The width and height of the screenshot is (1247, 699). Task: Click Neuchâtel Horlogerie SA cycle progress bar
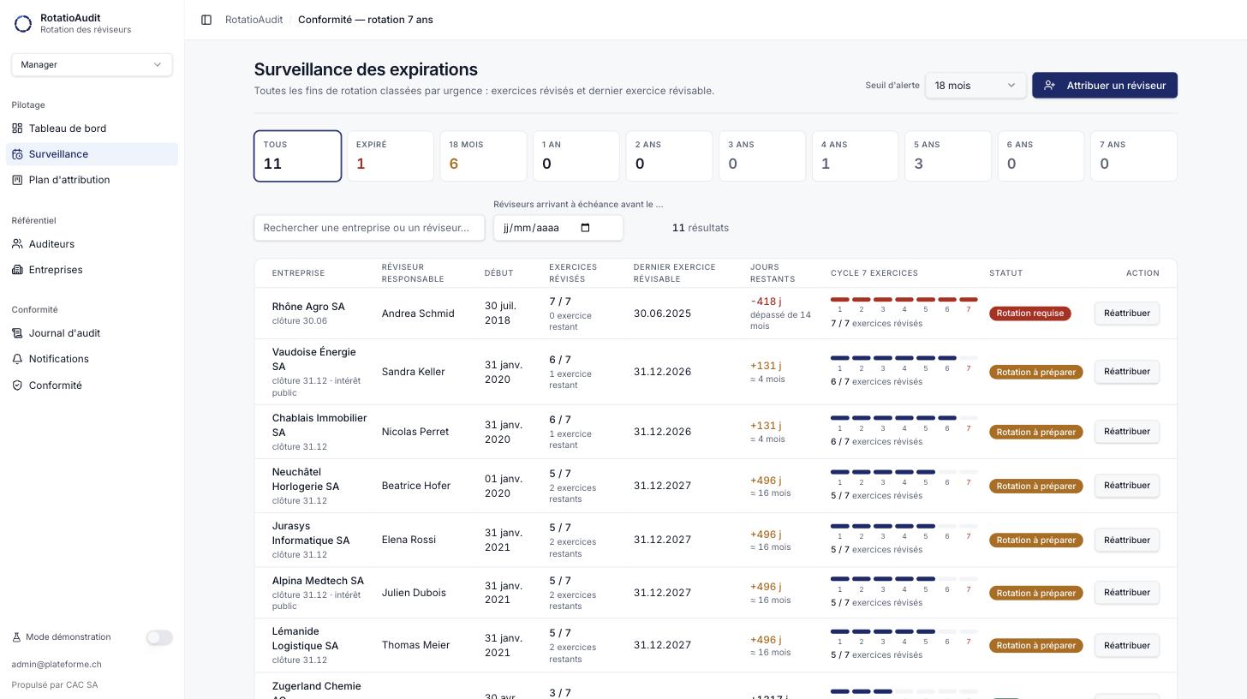(x=904, y=472)
